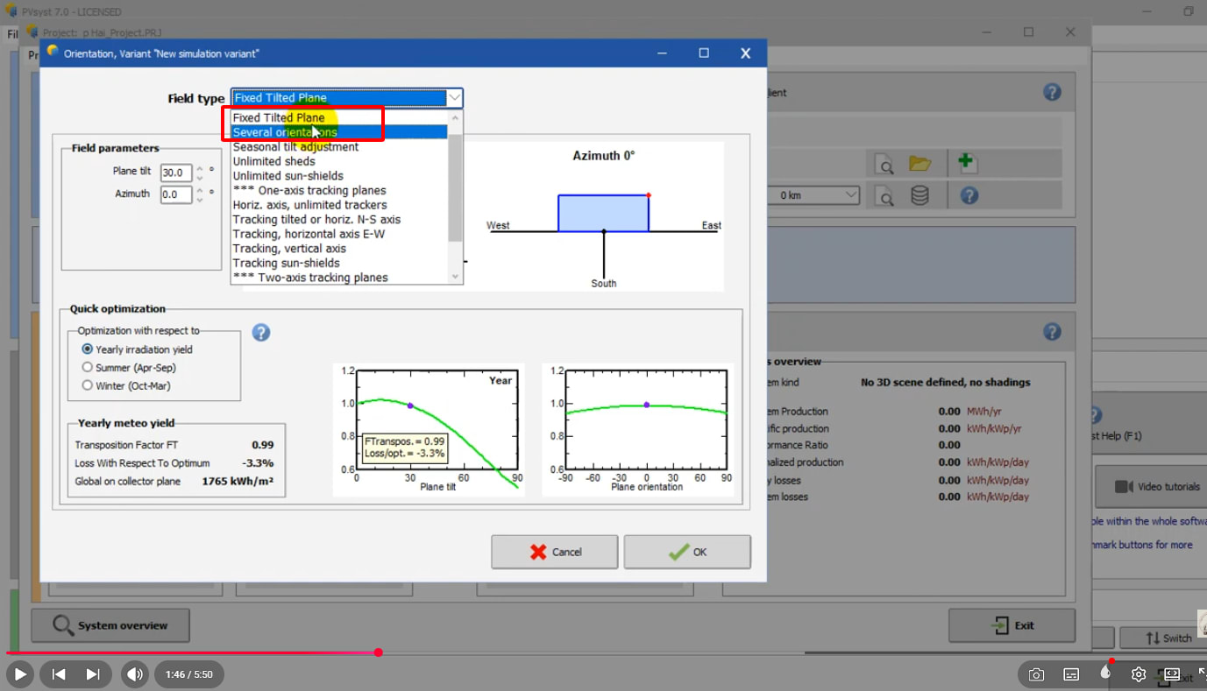The height and width of the screenshot is (691, 1207).
Task: Click purple point on Plane tilt graph
Action: click(410, 405)
